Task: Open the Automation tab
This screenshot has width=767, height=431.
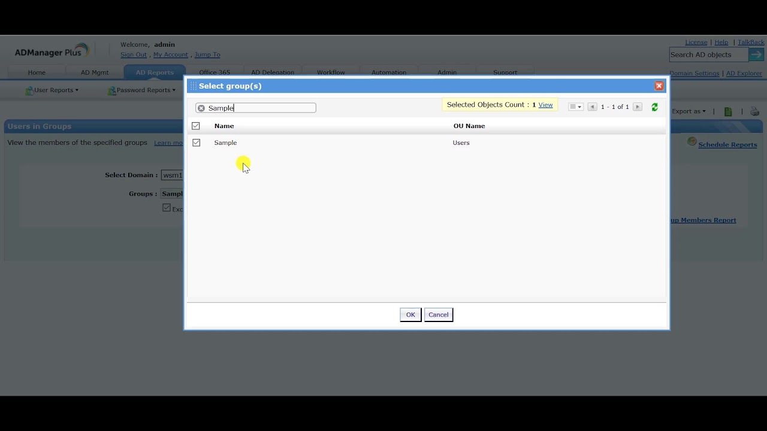Action: (x=389, y=72)
